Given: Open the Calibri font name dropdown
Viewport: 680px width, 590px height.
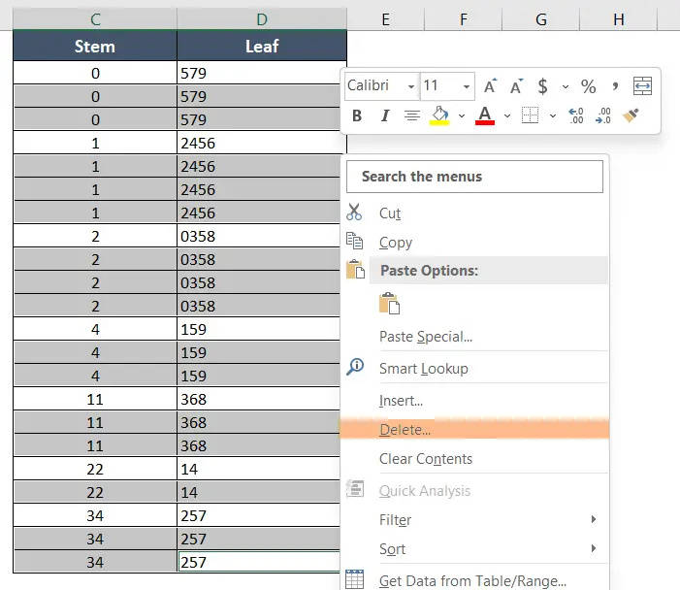Looking at the screenshot, I should [x=411, y=86].
